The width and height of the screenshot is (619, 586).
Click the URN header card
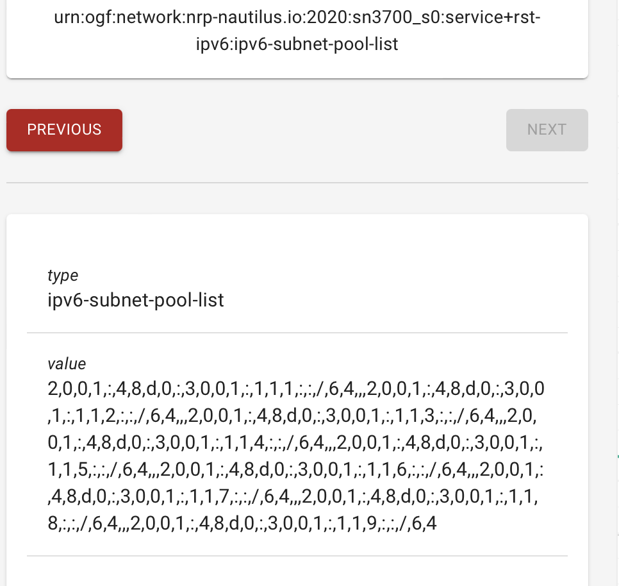(x=296, y=38)
